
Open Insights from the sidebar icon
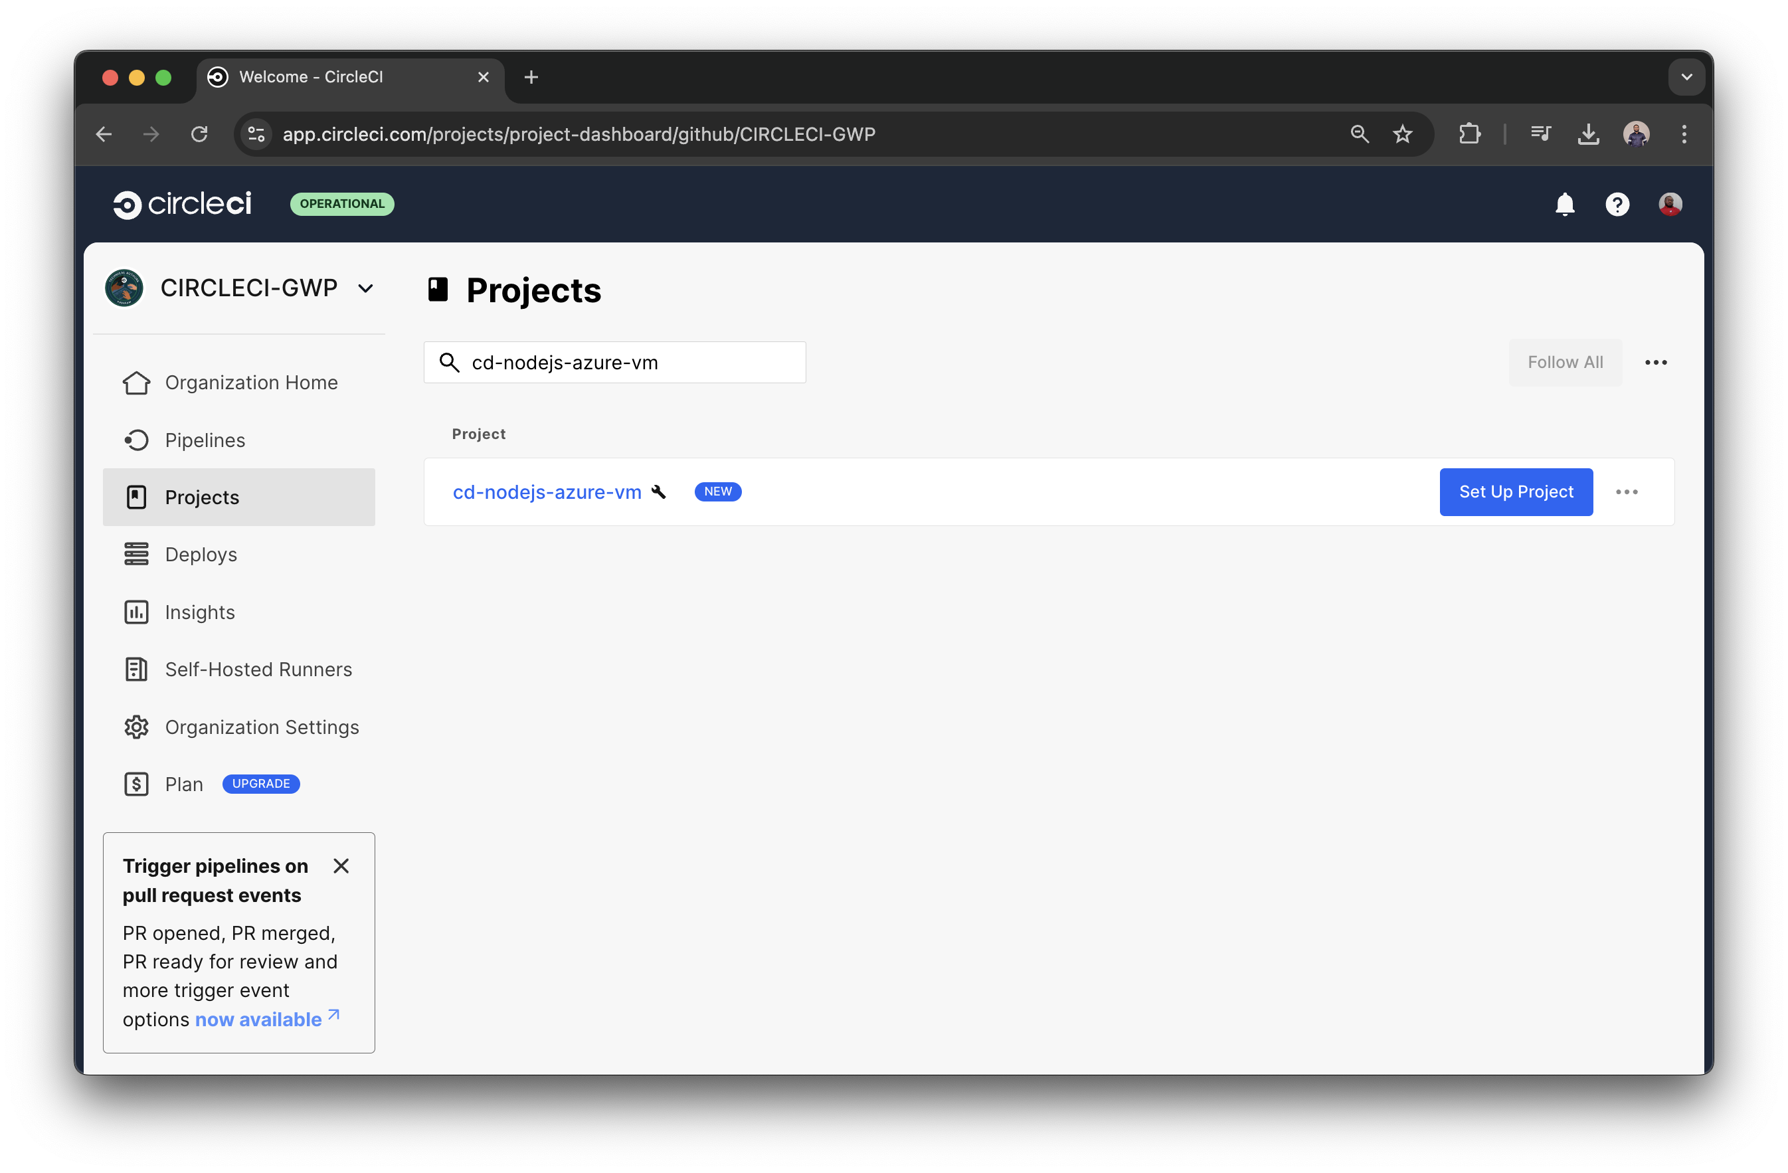click(136, 612)
